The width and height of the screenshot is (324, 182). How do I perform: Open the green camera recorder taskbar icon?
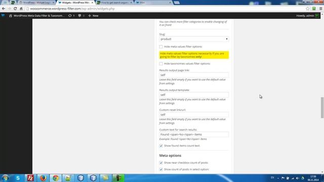pyautogui.click(x=118, y=178)
